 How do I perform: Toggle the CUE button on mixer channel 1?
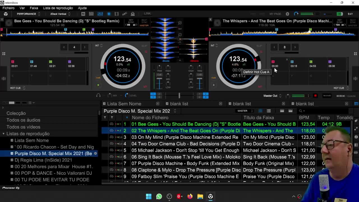(159, 75)
